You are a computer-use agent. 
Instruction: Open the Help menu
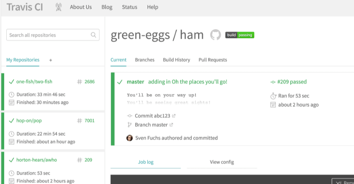tap(152, 7)
